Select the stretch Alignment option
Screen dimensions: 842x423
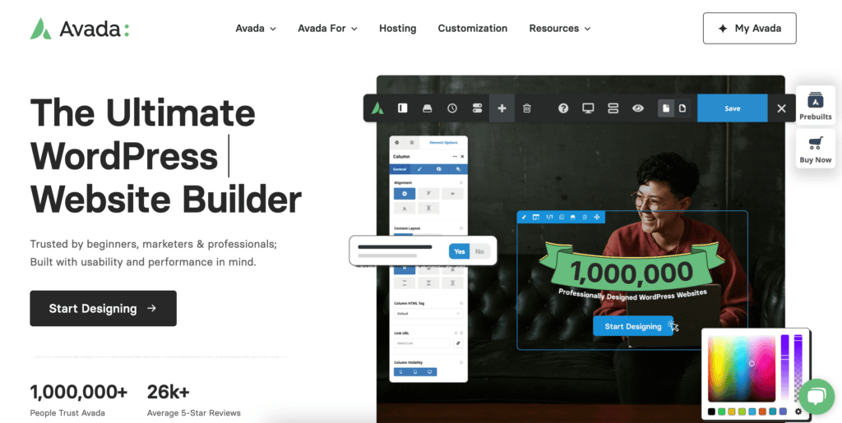pos(428,208)
